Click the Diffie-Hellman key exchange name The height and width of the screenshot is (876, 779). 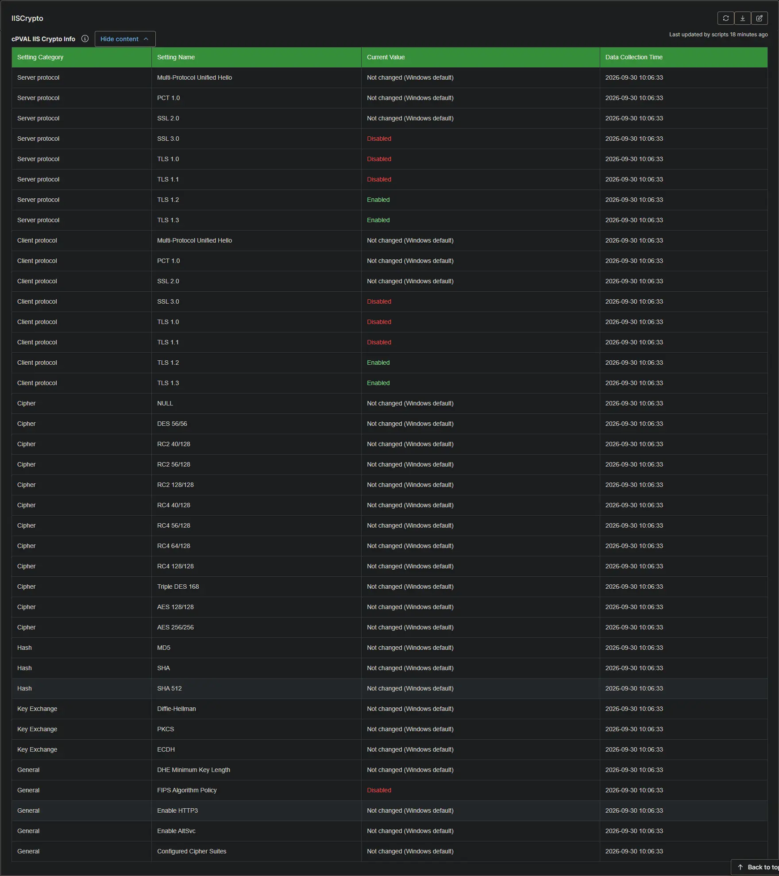(x=177, y=709)
